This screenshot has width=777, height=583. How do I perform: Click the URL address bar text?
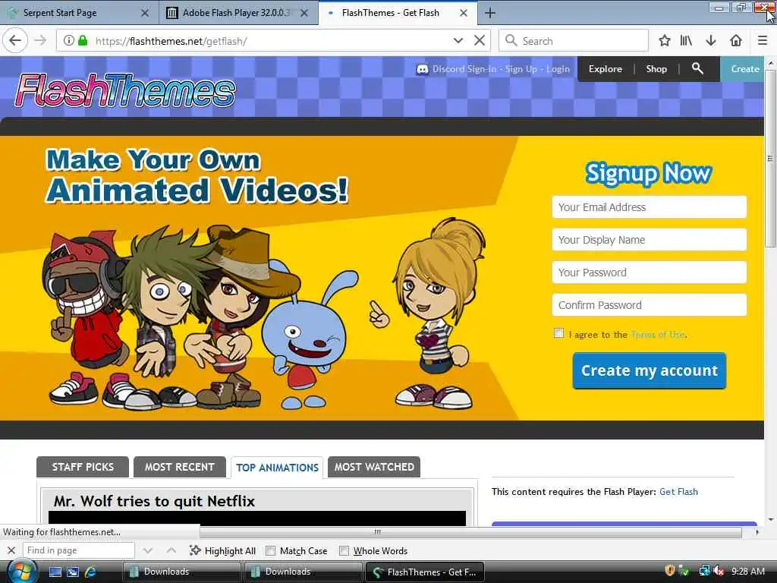coord(171,41)
